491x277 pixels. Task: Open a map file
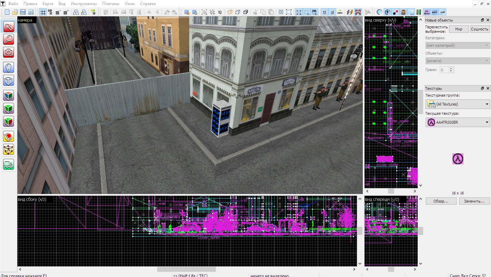[15, 12]
